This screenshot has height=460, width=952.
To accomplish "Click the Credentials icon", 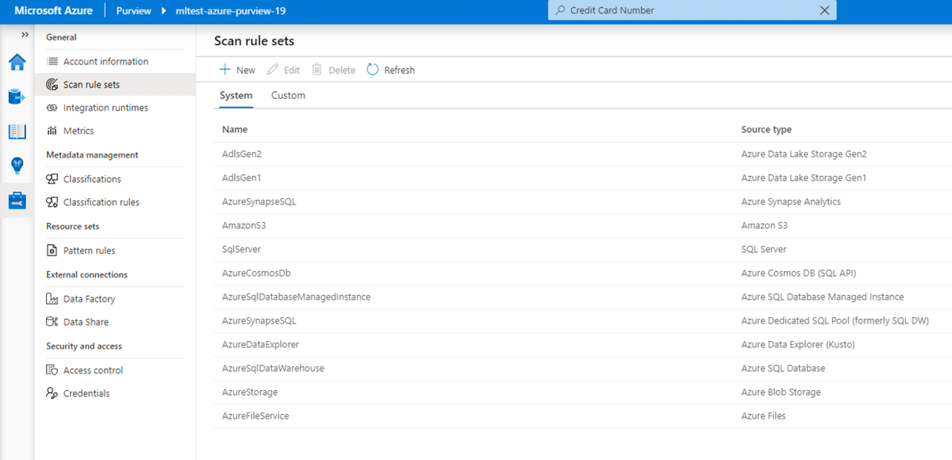I will [x=52, y=393].
